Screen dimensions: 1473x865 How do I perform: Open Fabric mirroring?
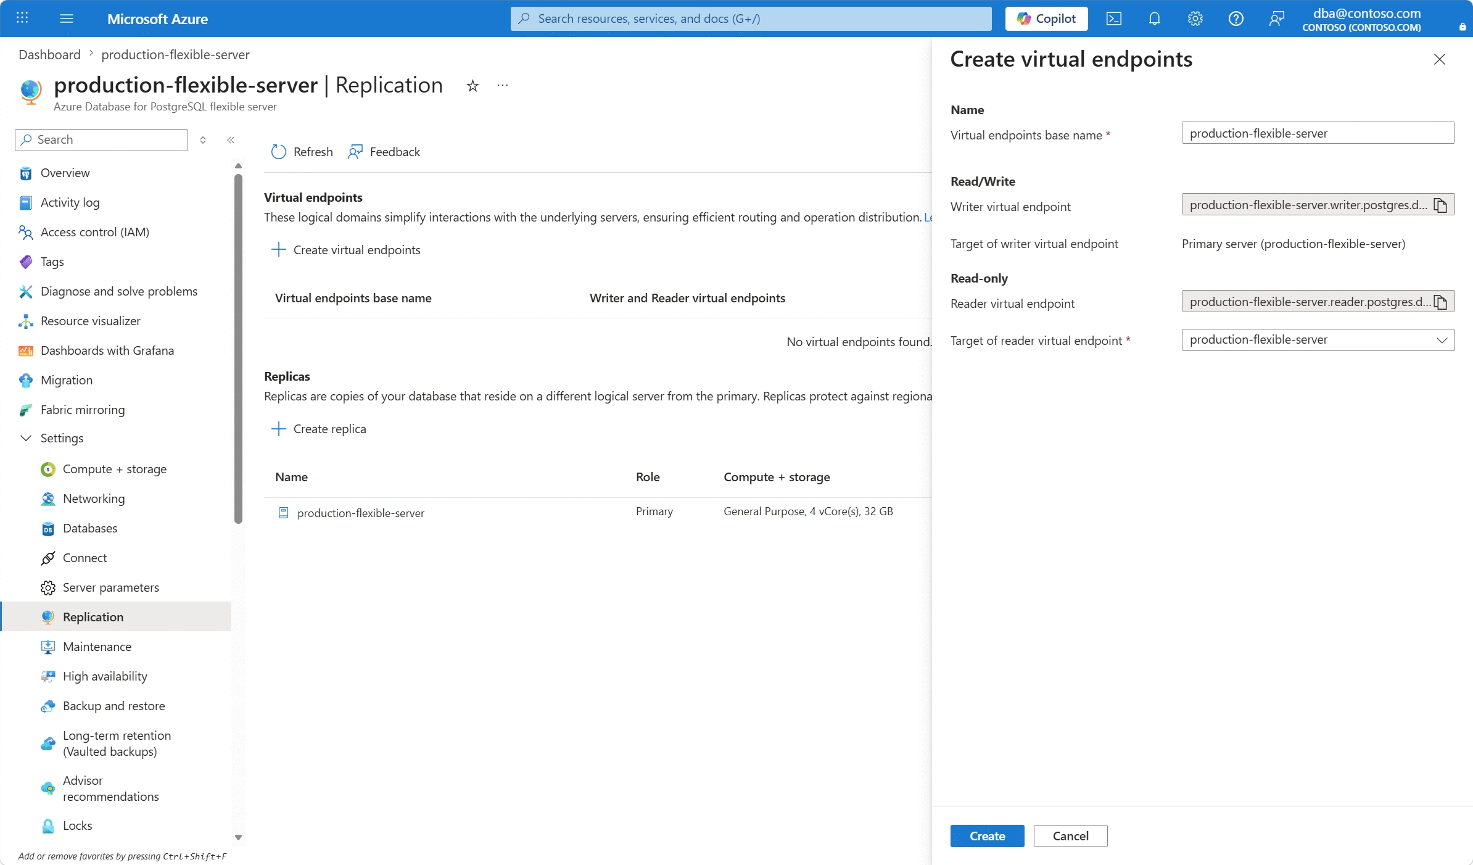pyautogui.click(x=83, y=410)
